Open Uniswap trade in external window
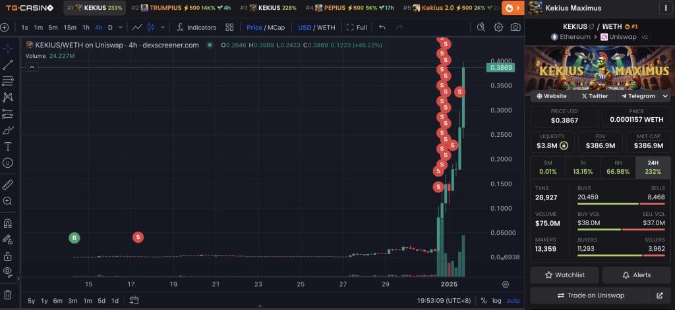Screen dimensions: 675x310 click(659, 296)
